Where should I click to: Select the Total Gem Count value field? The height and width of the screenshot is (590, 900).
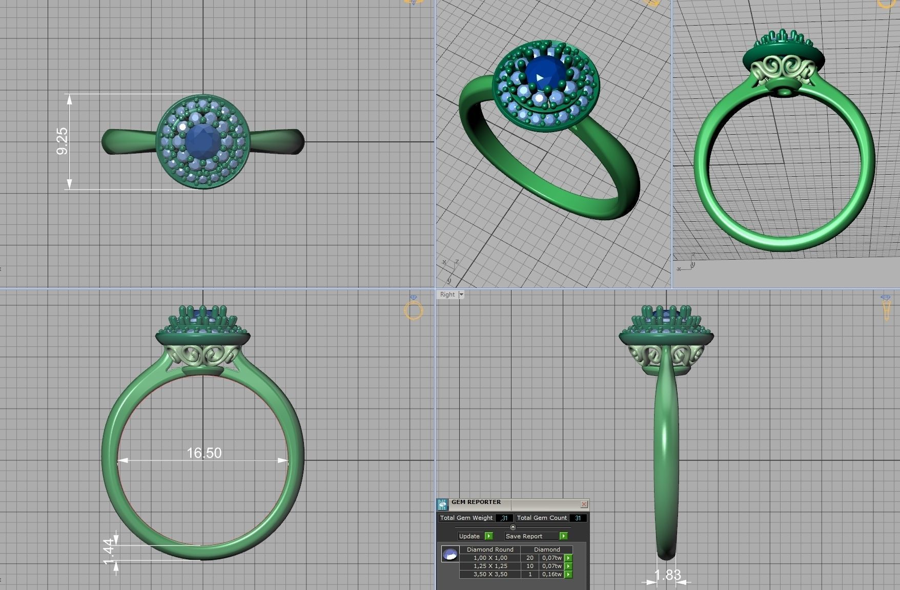point(578,518)
